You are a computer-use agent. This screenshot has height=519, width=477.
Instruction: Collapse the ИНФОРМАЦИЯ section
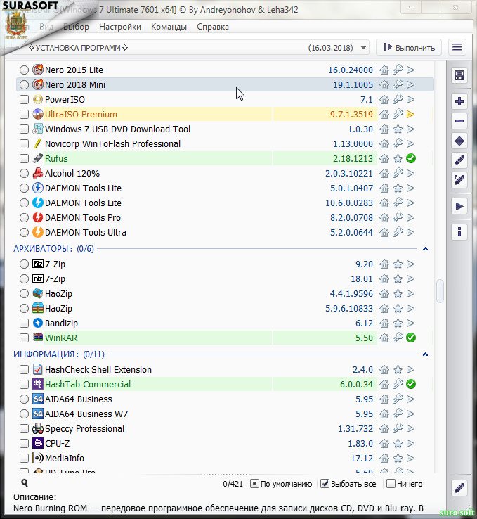coord(426,354)
